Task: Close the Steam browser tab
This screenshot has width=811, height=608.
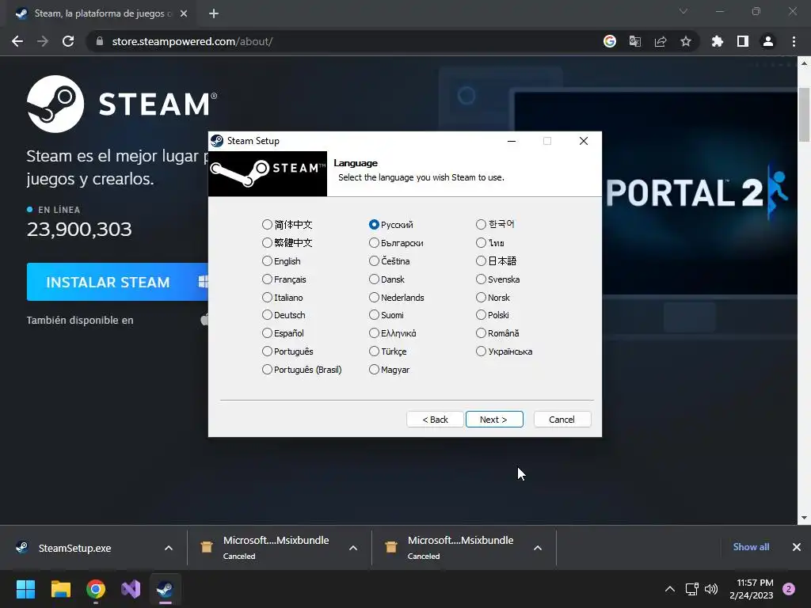Action: tap(184, 13)
